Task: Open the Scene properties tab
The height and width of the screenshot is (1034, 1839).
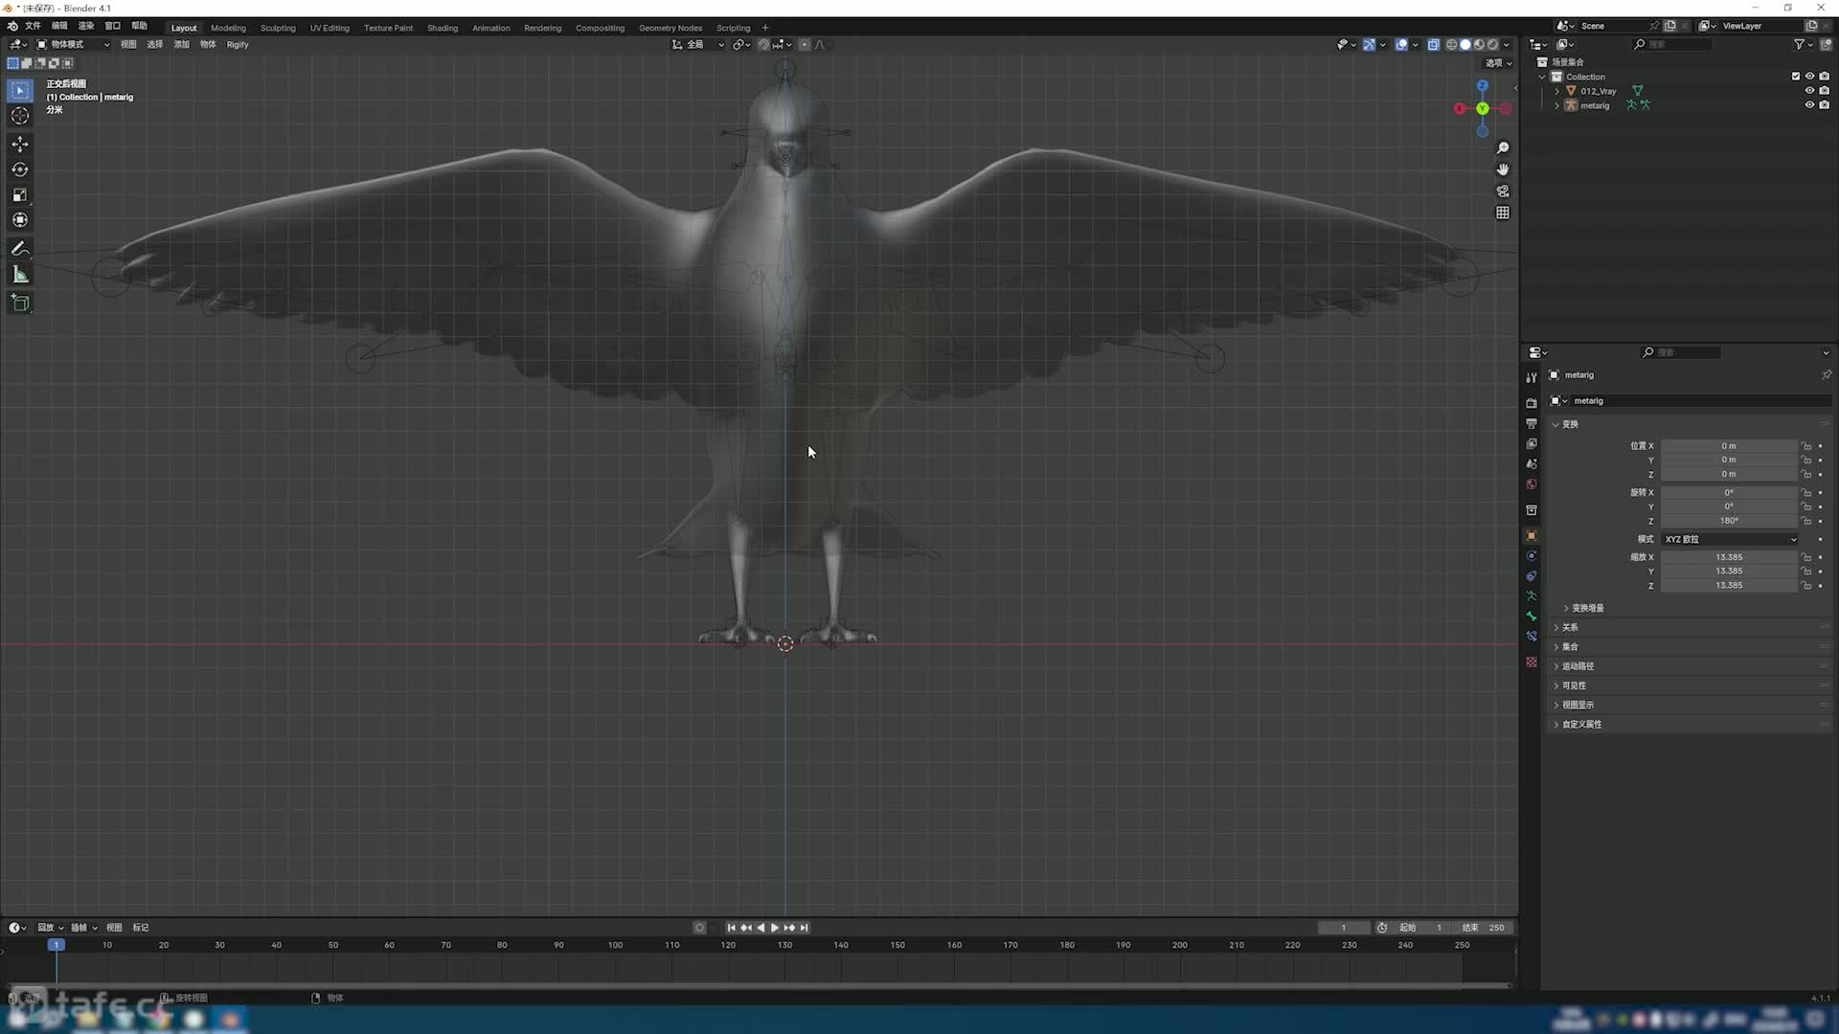Action: pyautogui.click(x=1532, y=463)
